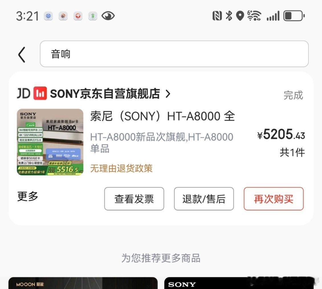Tap the Bluetooth status icon
Screen dimensions: 322x289
(x=229, y=16)
